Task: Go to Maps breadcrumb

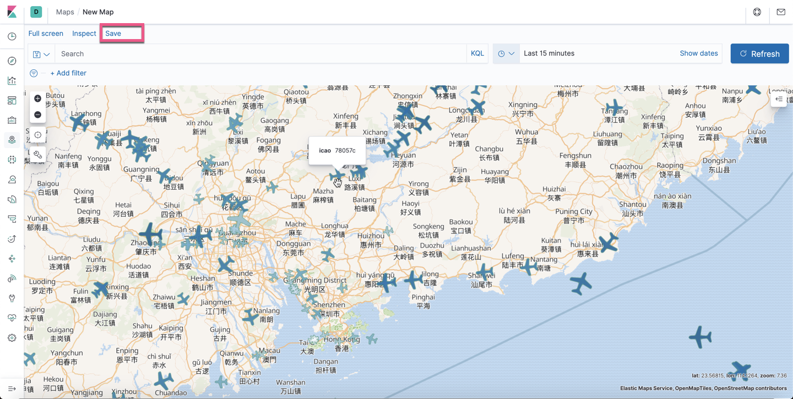Action: pyautogui.click(x=65, y=12)
